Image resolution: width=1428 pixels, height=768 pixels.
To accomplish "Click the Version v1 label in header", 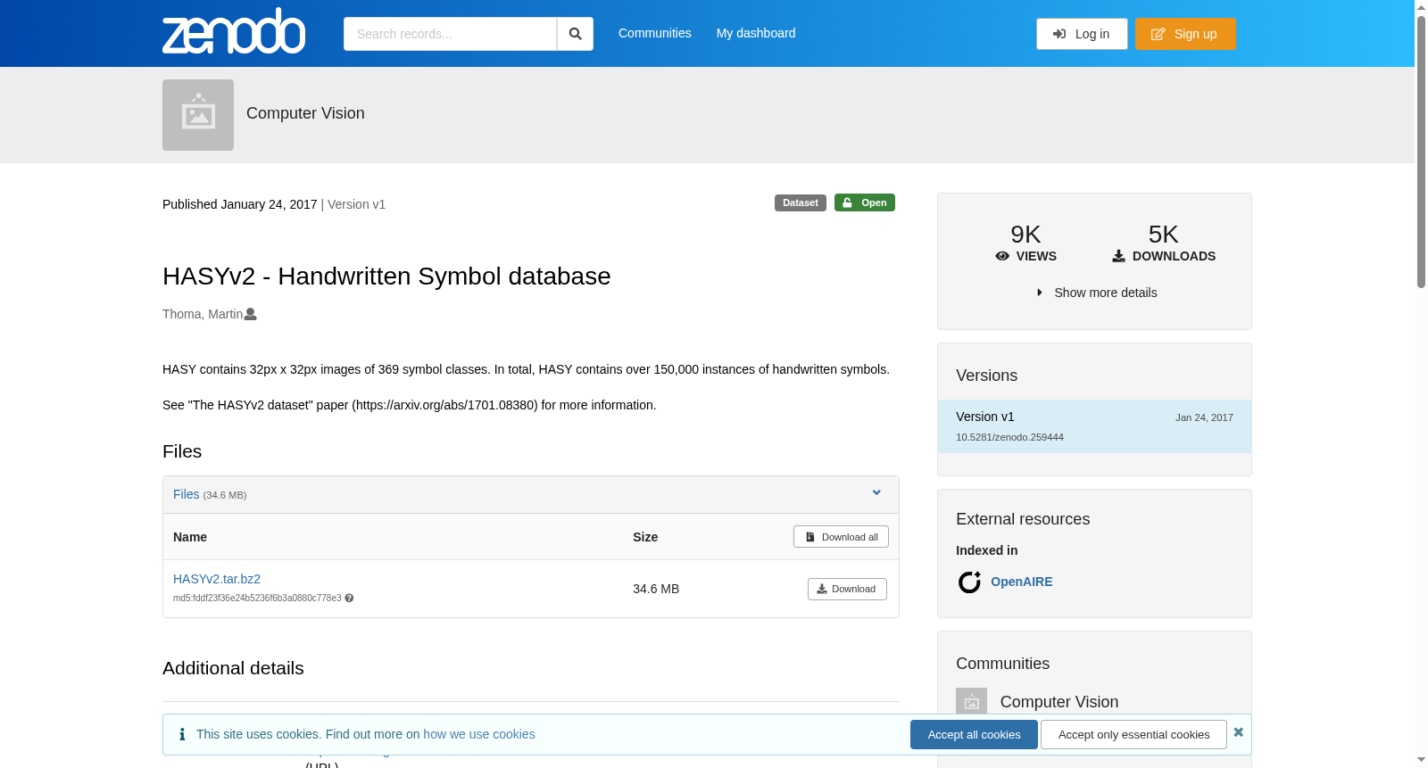I will [356, 204].
